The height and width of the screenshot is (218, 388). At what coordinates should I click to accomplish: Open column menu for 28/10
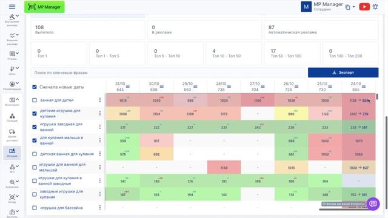pyautogui.click(x=229, y=86)
